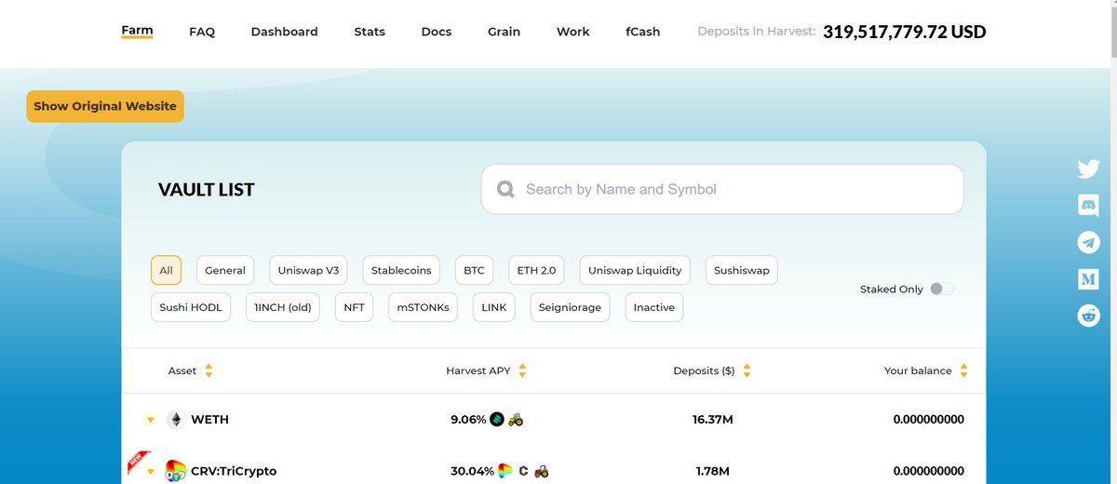
Task: Filter vaults by ETH 2.0
Action: click(x=536, y=271)
